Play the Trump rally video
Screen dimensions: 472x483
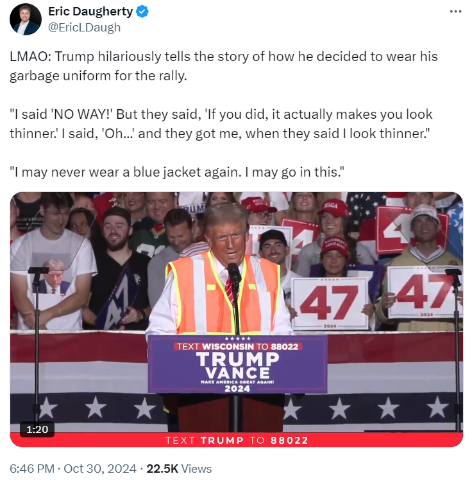click(236, 319)
